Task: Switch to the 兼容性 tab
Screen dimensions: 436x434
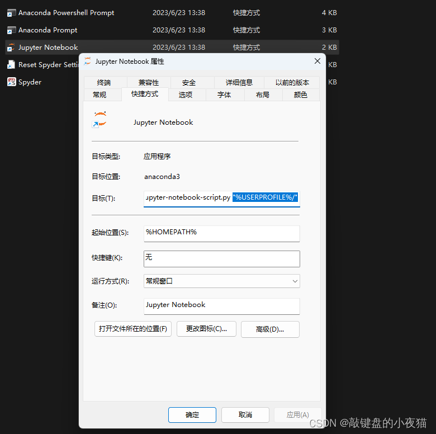Action: 149,83
